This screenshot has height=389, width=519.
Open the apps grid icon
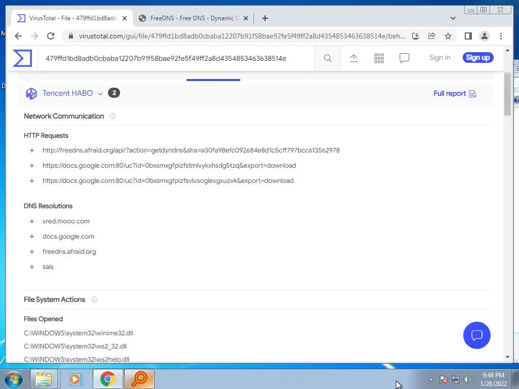379,58
